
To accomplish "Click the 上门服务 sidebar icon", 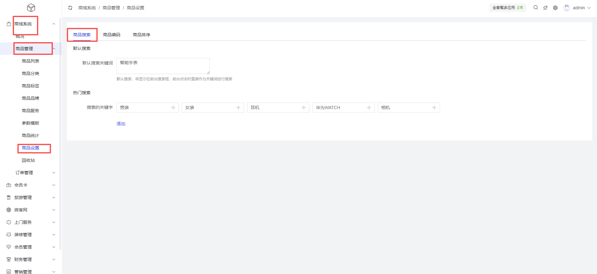I will click(x=9, y=222).
